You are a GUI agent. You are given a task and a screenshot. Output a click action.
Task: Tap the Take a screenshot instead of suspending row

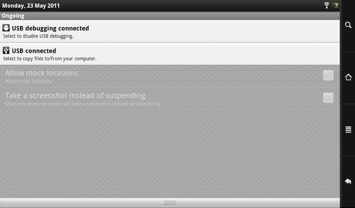point(170,99)
